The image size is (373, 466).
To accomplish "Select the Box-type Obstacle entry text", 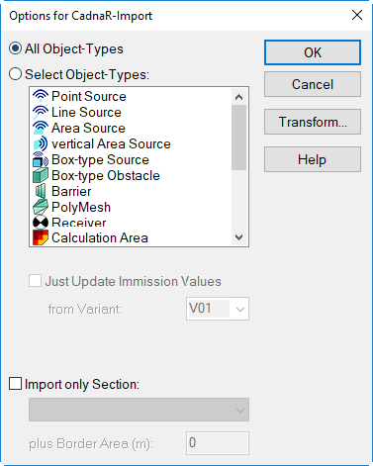I will pos(106,175).
